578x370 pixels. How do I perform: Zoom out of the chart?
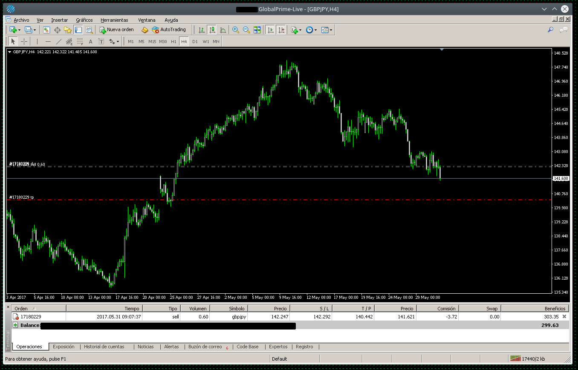[246, 30]
